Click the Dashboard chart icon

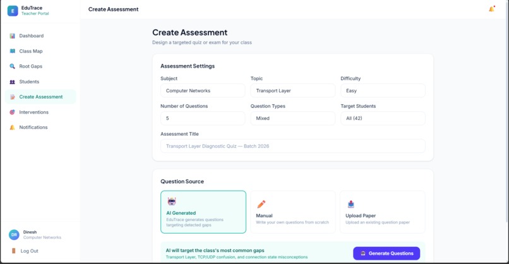click(13, 36)
